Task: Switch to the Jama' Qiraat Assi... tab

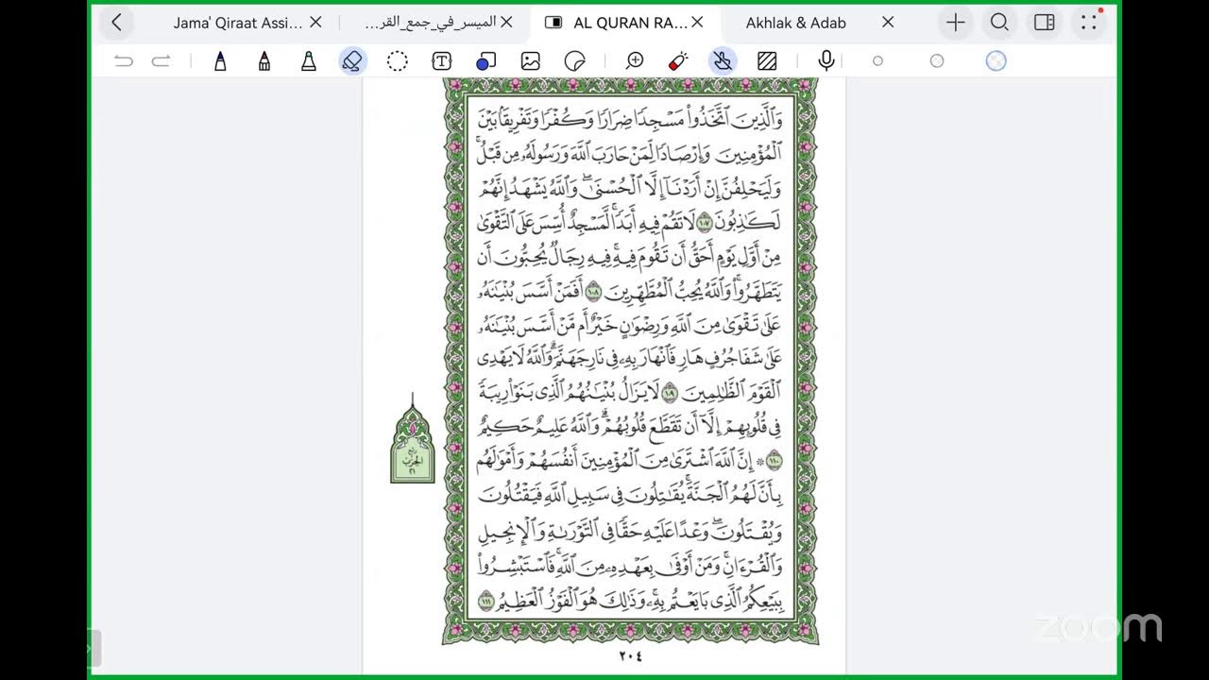Action: coord(238,23)
